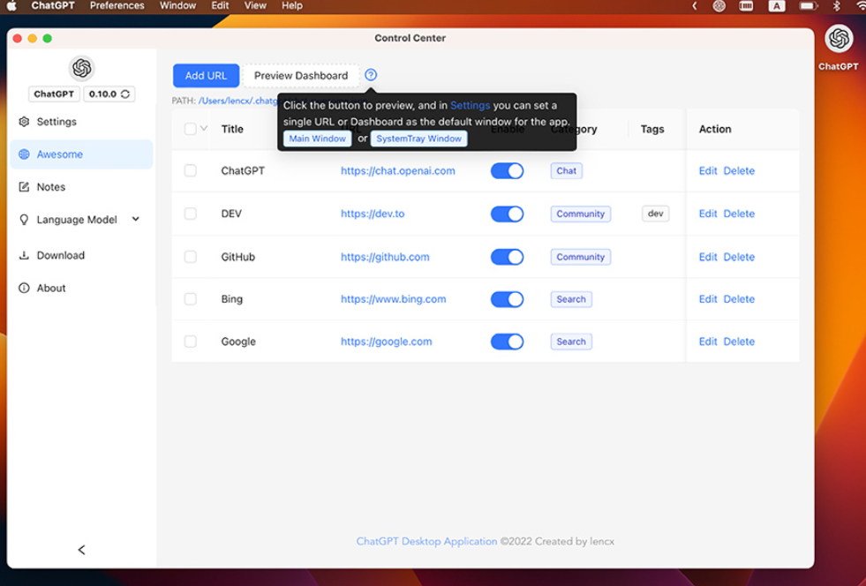Open the https://chat.openai.com link
This screenshot has width=866, height=586.
tap(397, 170)
